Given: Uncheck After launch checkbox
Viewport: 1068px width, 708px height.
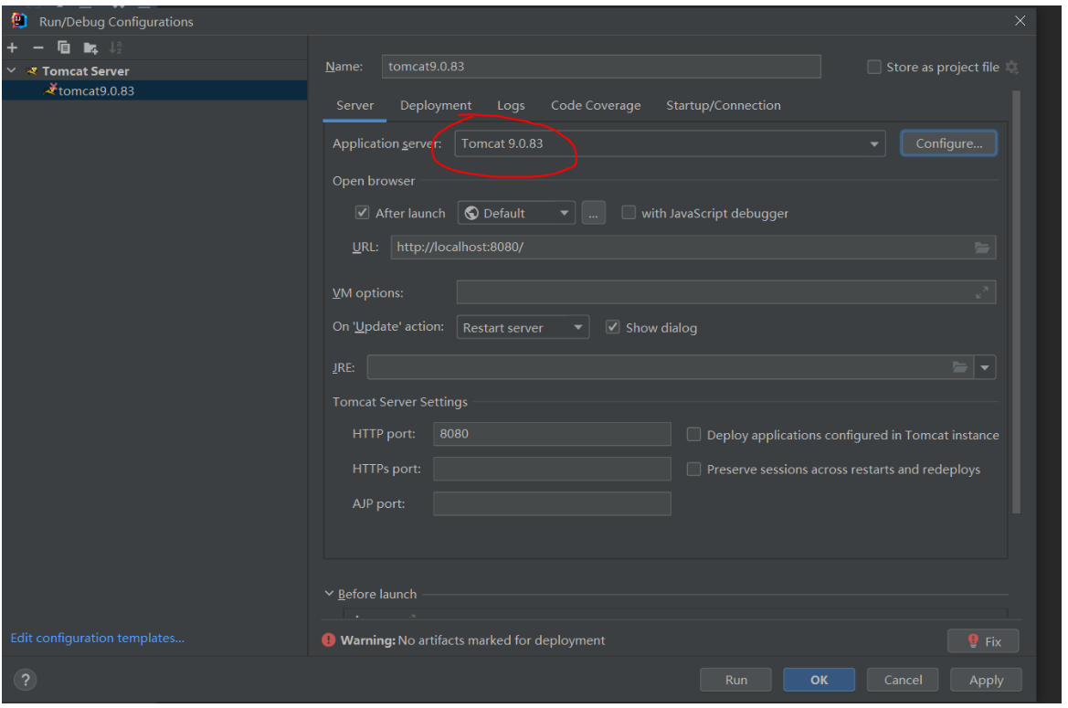Looking at the screenshot, I should pyautogui.click(x=363, y=213).
